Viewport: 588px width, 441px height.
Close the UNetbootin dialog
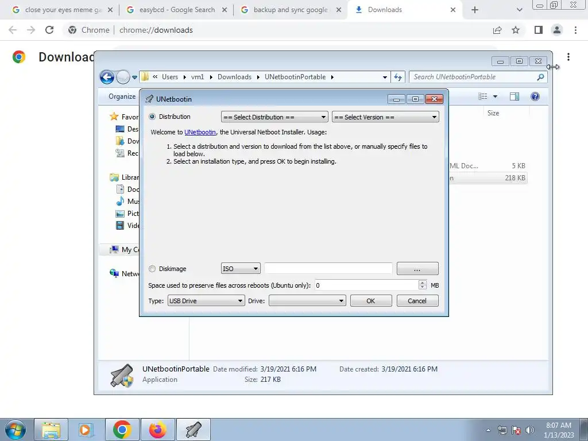434,99
